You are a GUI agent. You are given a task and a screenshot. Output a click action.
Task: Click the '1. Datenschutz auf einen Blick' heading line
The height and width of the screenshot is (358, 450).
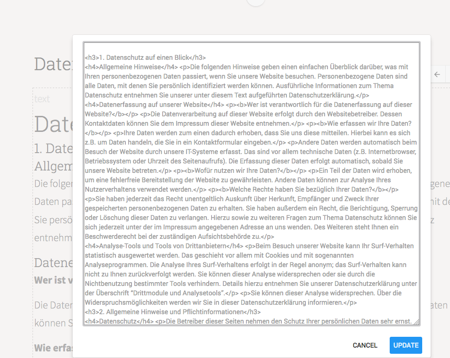(x=145, y=57)
